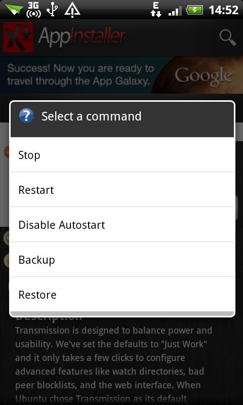Image resolution: width=243 pixels, height=405 pixels.
Task: Tap the Success travel App Galaxy text
Action: click(80, 74)
